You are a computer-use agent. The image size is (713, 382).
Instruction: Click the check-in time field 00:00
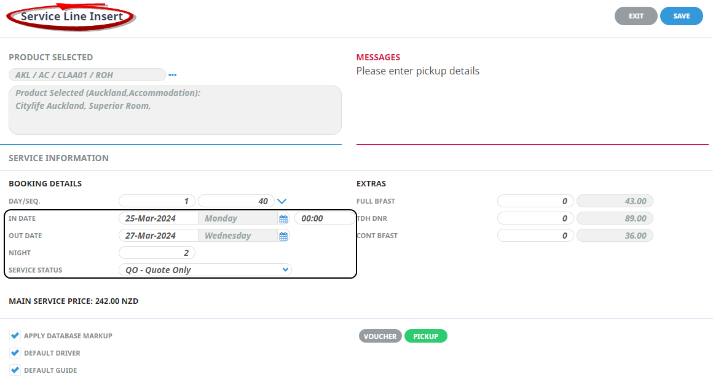(x=324, y=218)
